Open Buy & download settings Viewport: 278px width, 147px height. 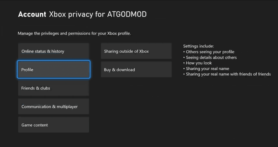[x=136, y=69]
